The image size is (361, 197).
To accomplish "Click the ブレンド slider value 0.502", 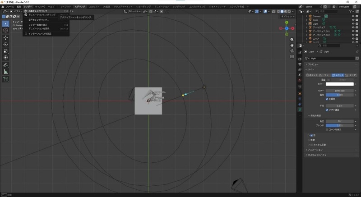I will [340, 125].
